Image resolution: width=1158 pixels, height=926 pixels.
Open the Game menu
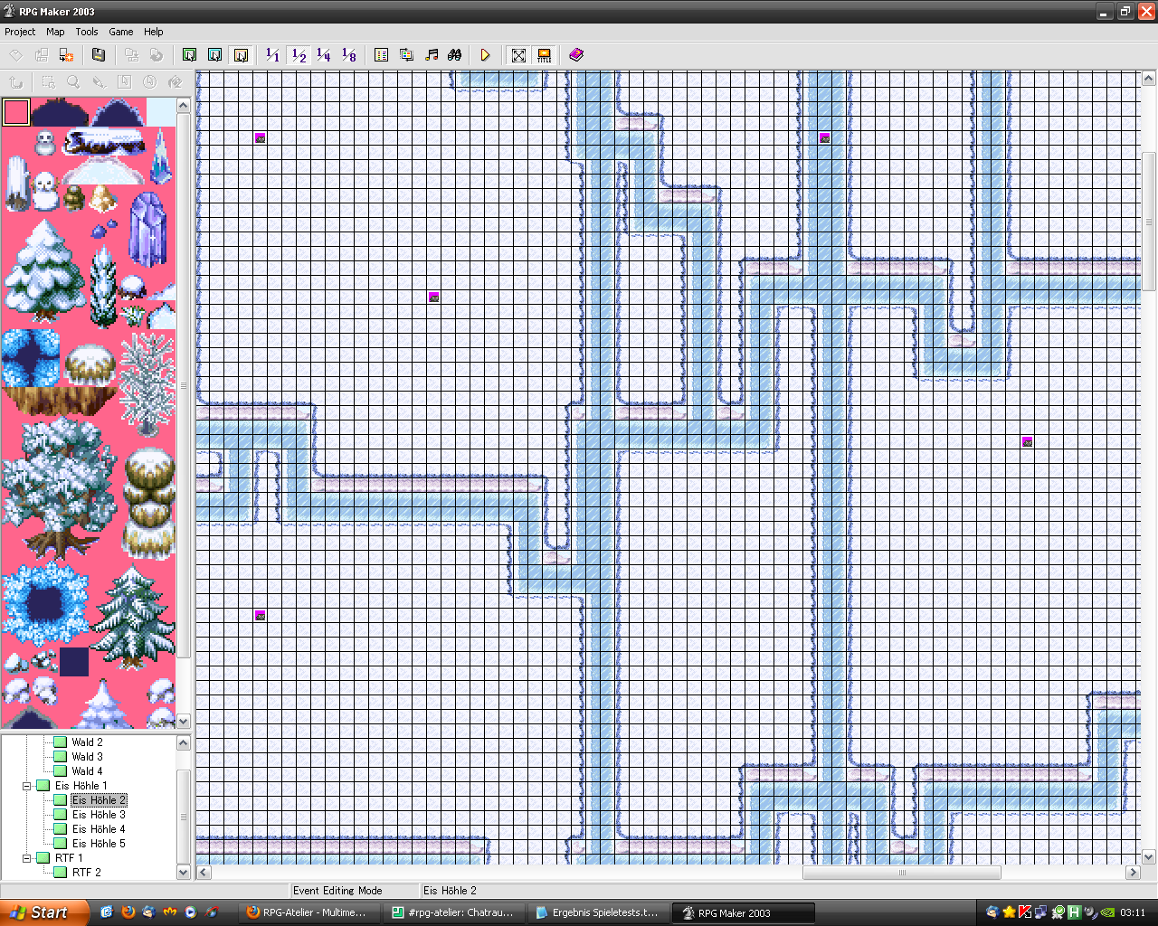(x=121, y=32)
